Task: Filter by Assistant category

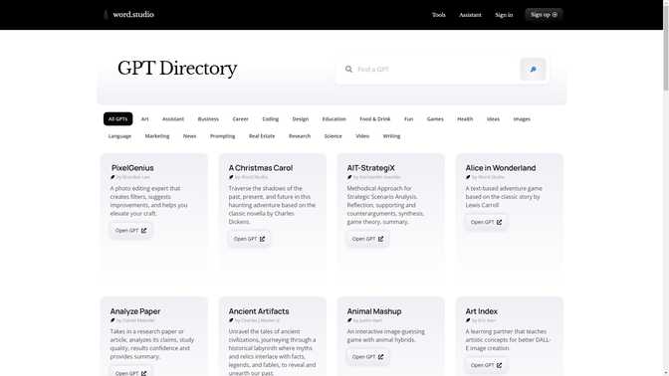Action: pos(173,119)
